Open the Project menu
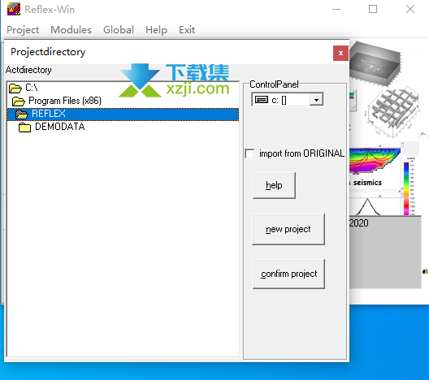 coord(23,30)
